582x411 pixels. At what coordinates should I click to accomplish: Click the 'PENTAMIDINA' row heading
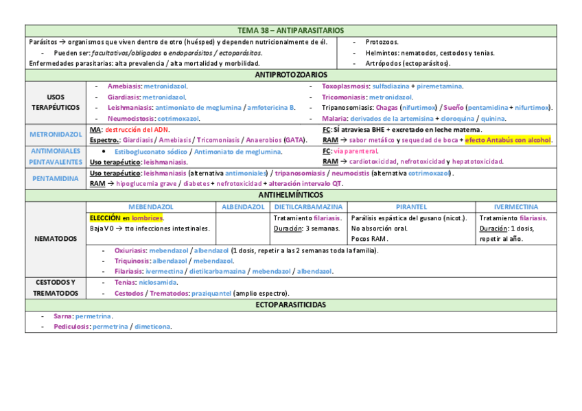56,179
